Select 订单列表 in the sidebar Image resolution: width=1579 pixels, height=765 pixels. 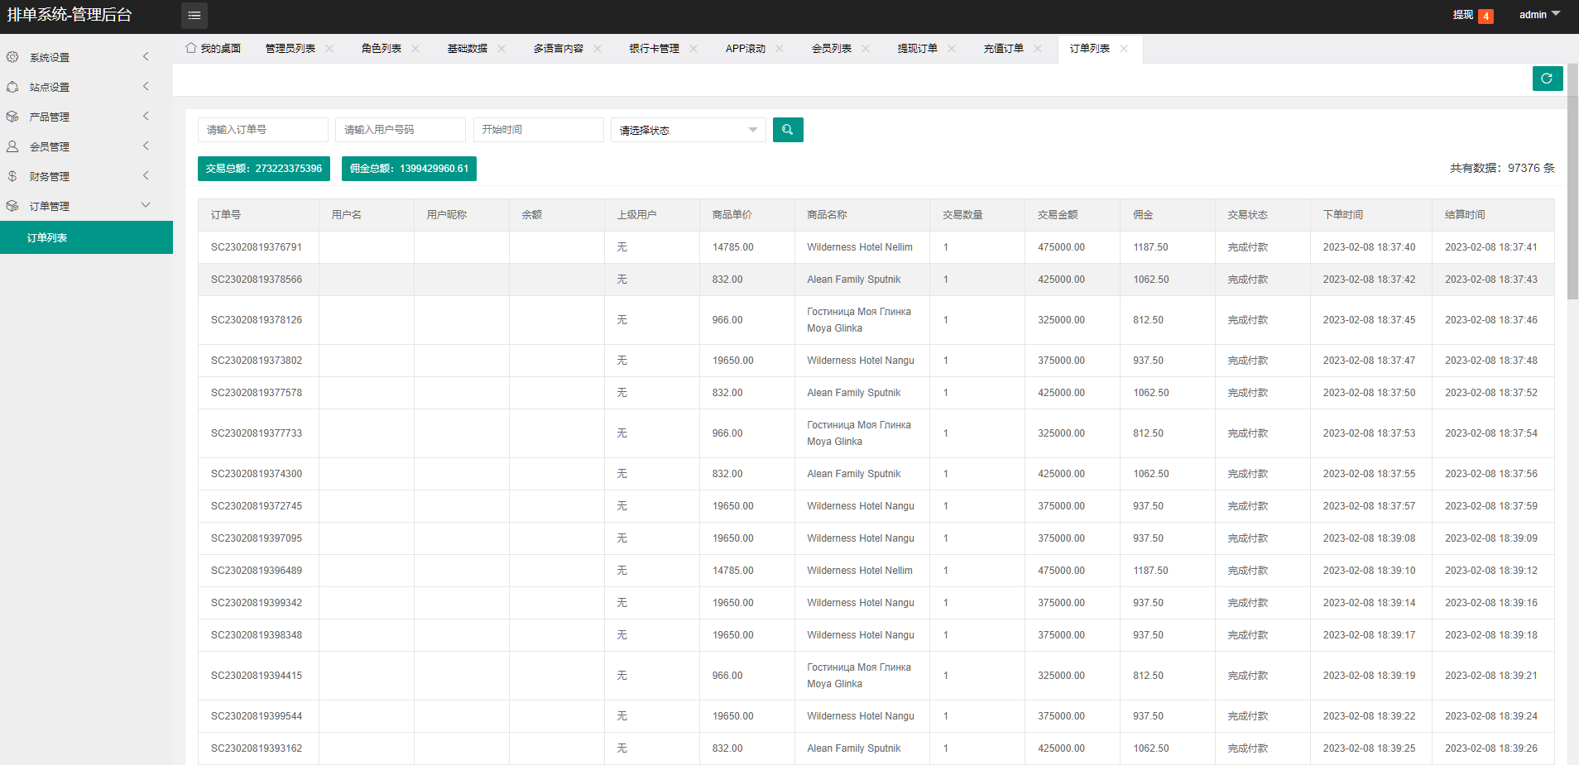click(x=86, y=237)
